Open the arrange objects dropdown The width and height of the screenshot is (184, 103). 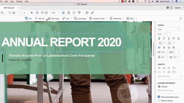tap(174, 72)
